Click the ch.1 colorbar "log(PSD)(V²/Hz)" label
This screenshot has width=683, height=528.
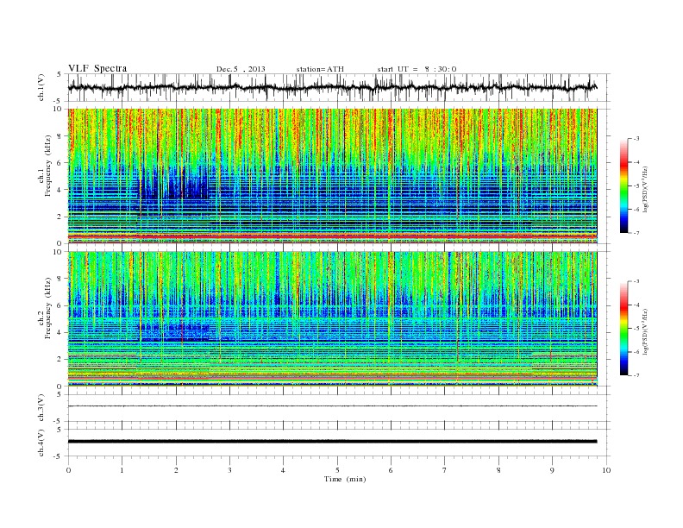click(x=646, y=190)
